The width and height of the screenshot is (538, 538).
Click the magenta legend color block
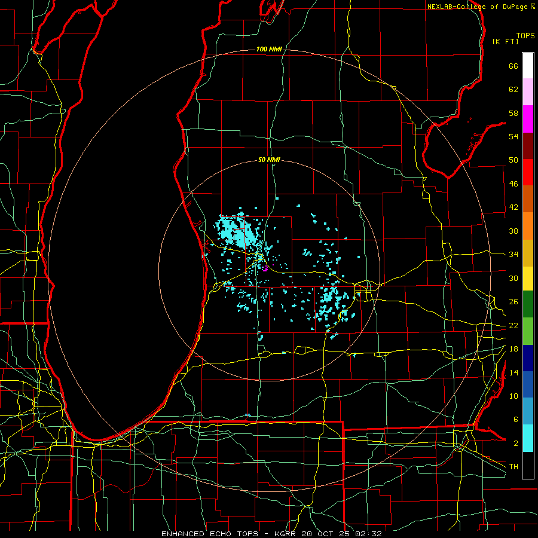point(528,119)
